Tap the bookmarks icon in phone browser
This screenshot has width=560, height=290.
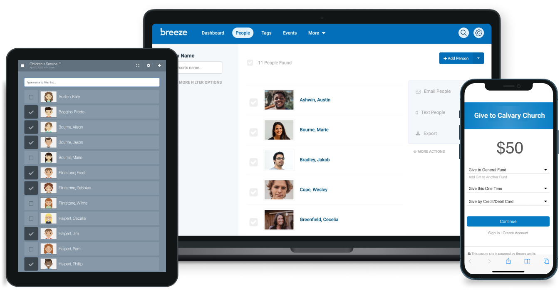click(527, 261)
